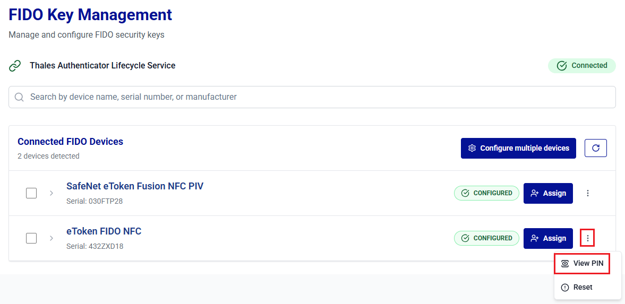Open the SafeNet eToken Fusion NFC PIV title
The image size is (625, 304).
click(134, 186)
